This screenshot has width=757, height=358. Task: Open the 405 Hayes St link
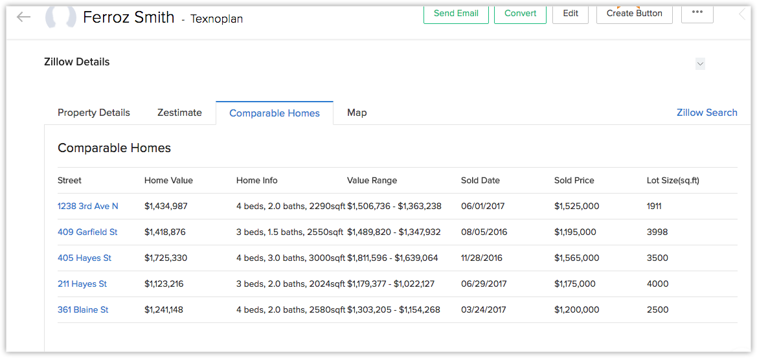coord(84,258)
